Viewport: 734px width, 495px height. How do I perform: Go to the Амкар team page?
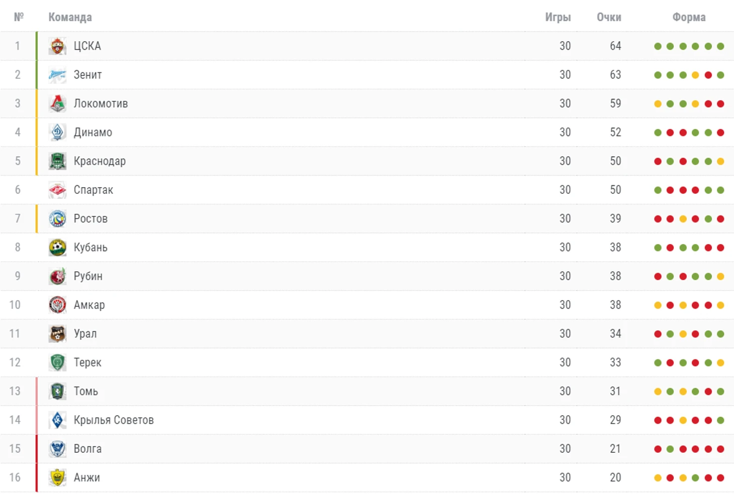(x=89, y=305)
